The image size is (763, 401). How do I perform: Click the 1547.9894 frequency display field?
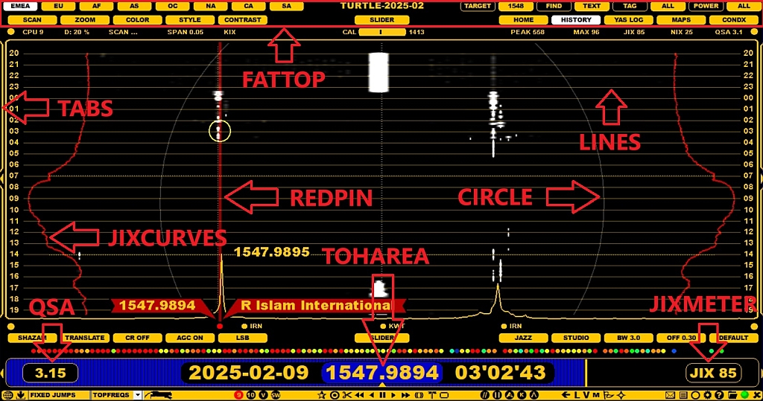(382, 373)
